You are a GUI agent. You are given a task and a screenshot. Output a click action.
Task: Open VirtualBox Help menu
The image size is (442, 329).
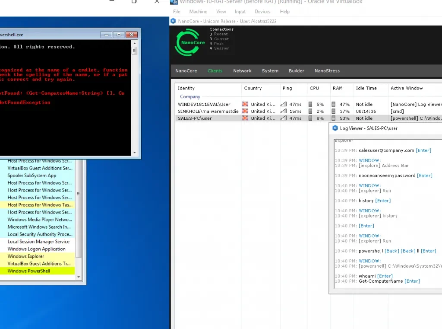pyautogui.click(x=285, y=12)
